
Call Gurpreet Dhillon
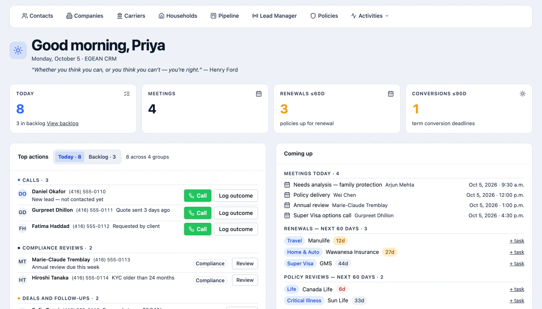point(198,213)
